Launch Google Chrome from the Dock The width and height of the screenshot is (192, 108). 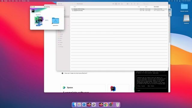pos(106,105)
